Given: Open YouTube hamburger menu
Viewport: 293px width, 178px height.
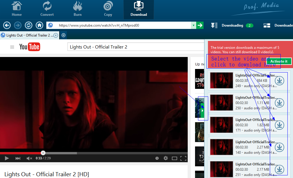Looking at the screenshot, I should [x=12, y=47].
